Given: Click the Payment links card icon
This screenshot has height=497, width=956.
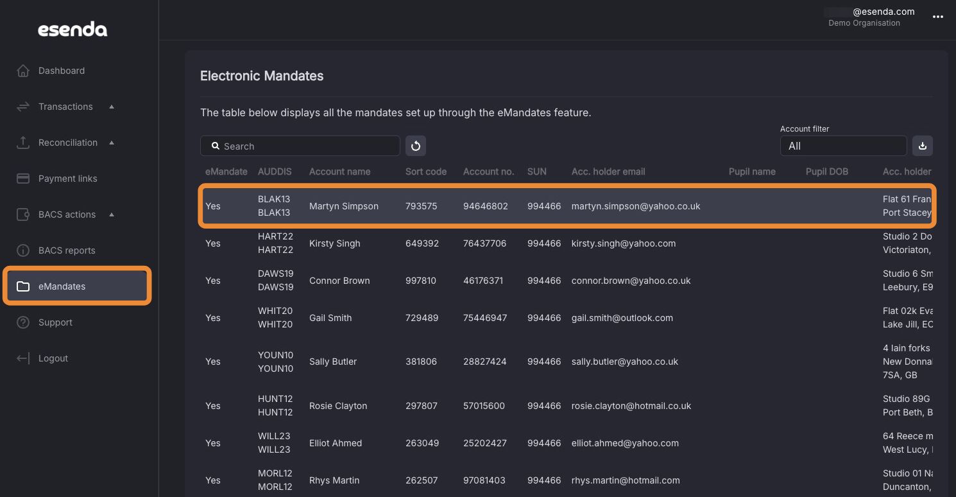Looking at the screenshot, I should 23,179.
